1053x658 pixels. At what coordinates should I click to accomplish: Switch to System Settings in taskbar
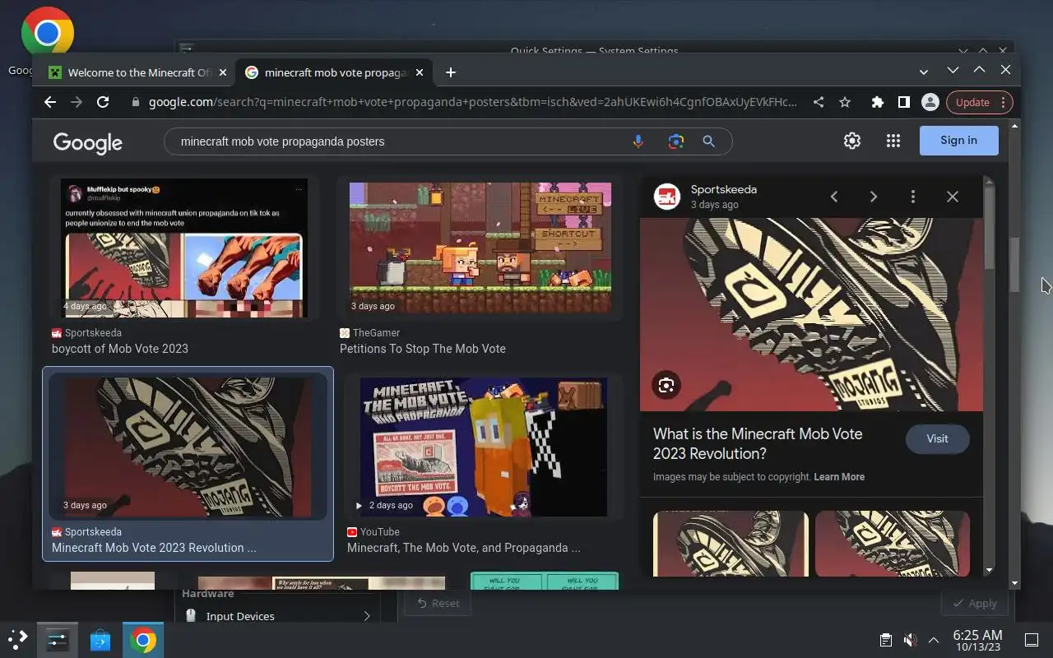coord(58,640)
